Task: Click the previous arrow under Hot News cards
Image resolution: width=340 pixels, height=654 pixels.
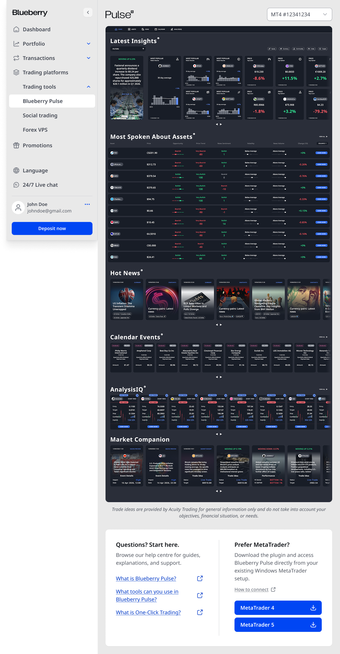Action: click(x=217, y=325)
